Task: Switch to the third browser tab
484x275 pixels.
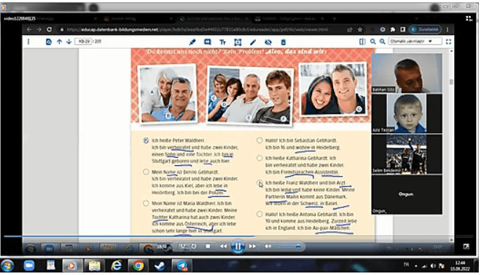Action: click(214, 18)
